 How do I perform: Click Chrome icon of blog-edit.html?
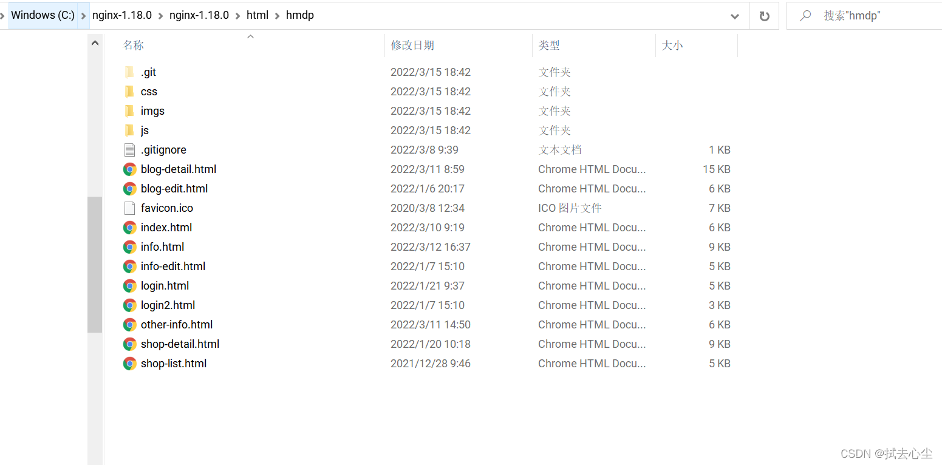(129, 189)
